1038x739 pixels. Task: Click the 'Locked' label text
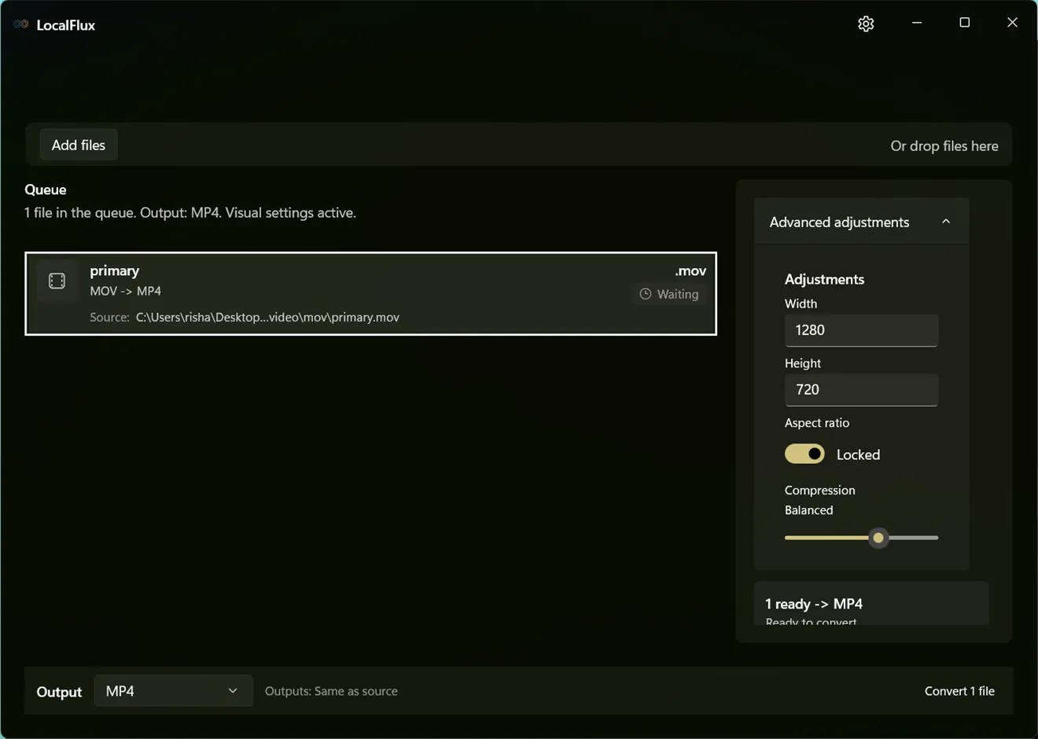[x=858, y=454]
